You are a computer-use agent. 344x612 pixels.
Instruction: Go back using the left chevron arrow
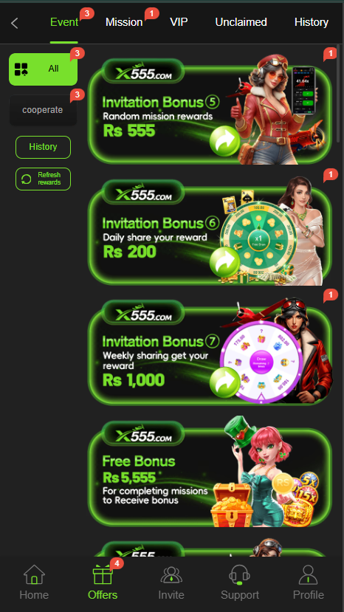pyautogui.click(x=15, y=23)
